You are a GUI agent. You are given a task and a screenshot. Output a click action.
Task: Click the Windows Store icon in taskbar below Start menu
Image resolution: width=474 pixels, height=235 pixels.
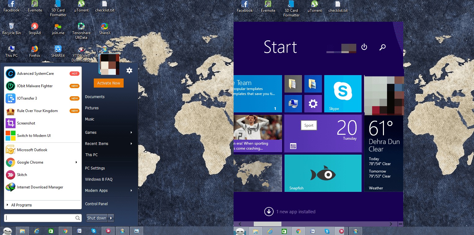pyautogui.click(x=51, y=231)
